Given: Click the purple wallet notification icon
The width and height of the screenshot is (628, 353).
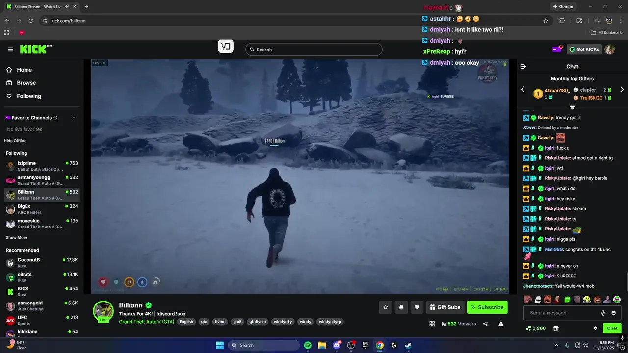Looking at the screenshot, I should pyautogui.click(x=557, y=49).
